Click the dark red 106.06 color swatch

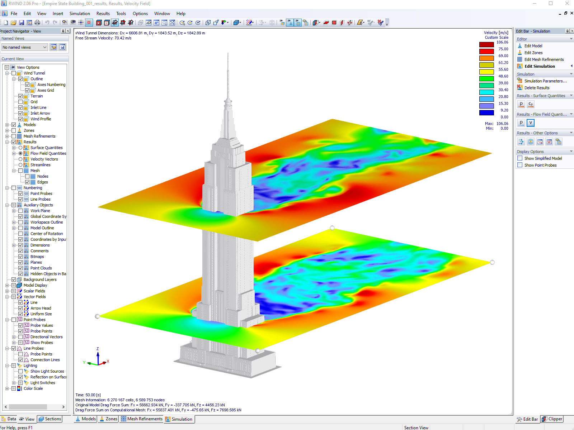pyautogui.click(x=486, y=45)
